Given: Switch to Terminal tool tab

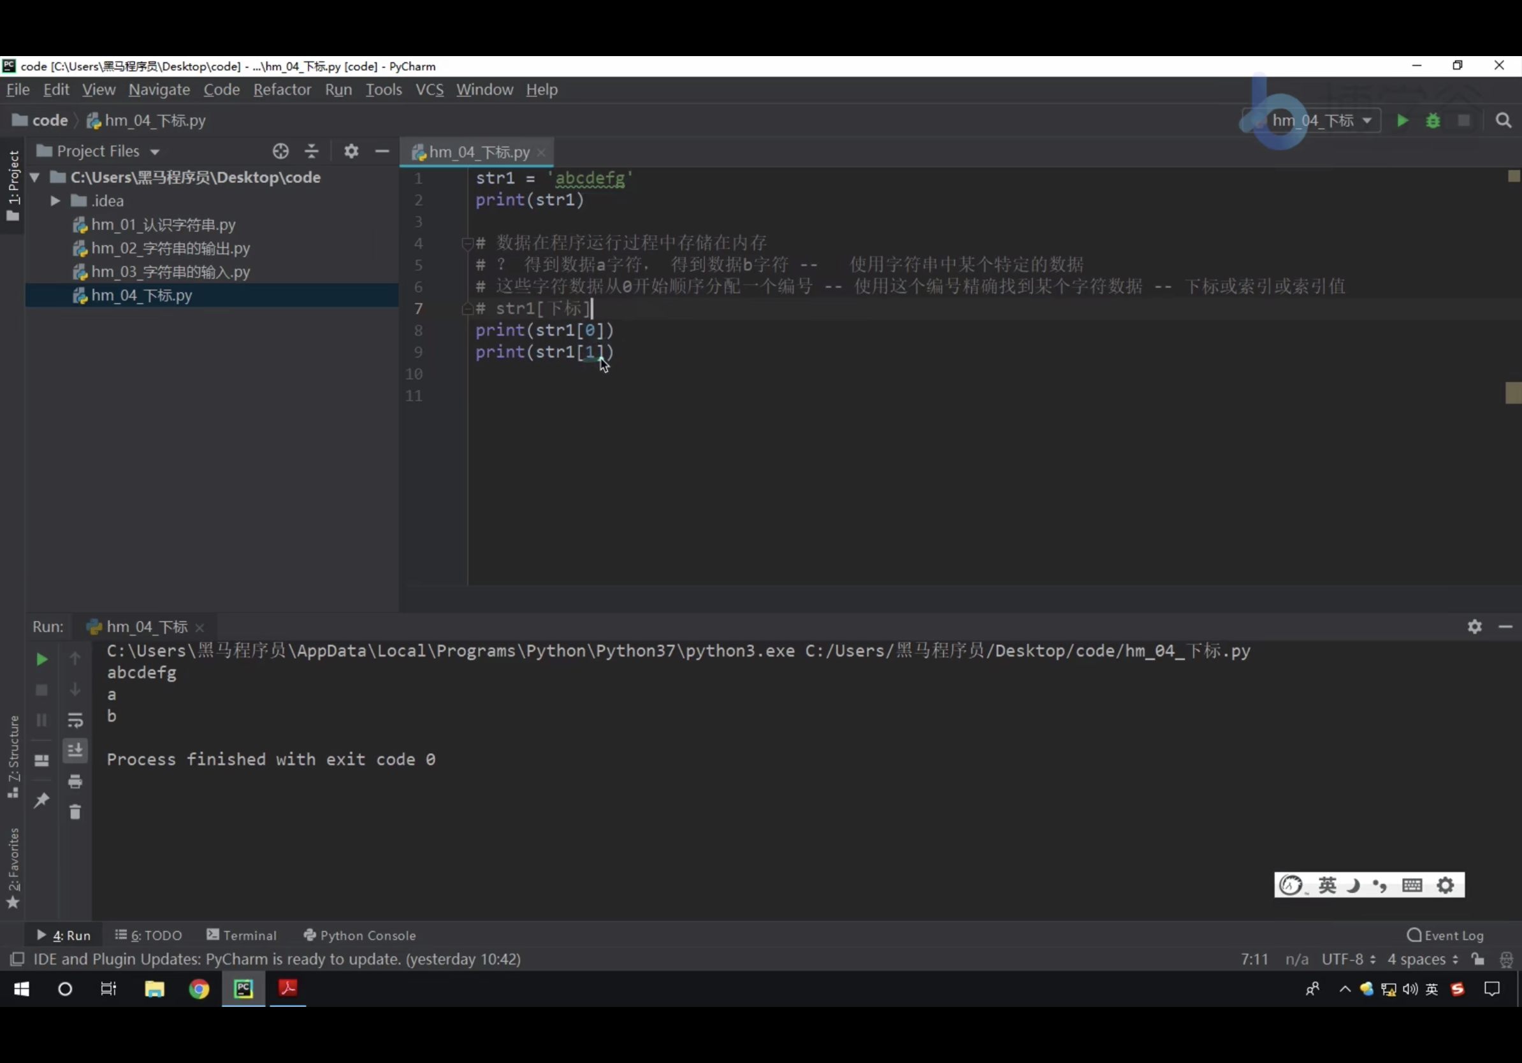Looking at the screenshot, I should [x=242, y=935].
